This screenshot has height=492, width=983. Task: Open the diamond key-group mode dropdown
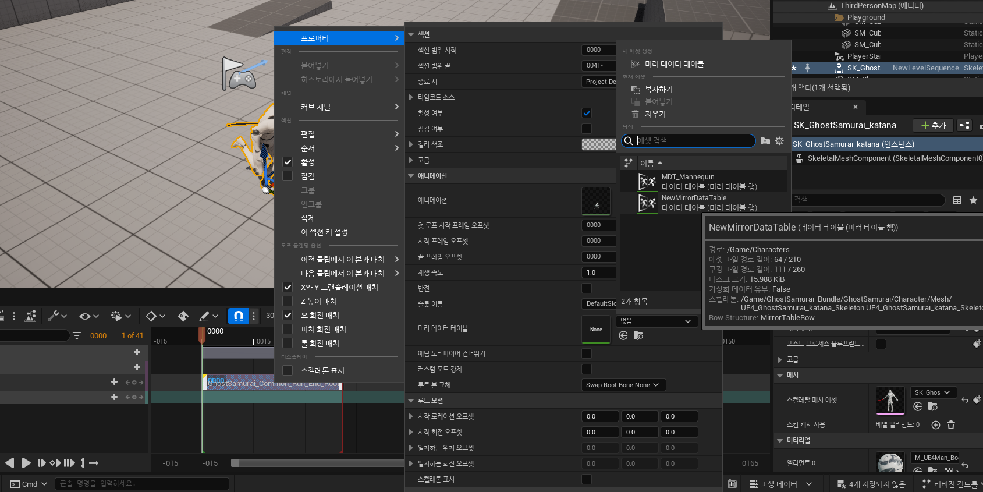(x=155, y=316)
